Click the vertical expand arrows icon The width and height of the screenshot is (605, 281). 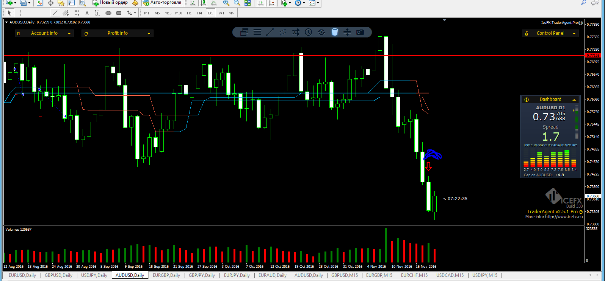(347, 32)
